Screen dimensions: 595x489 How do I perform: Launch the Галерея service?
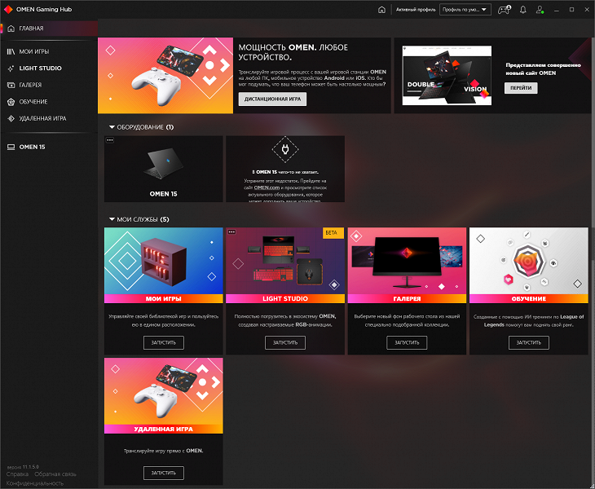407,342
